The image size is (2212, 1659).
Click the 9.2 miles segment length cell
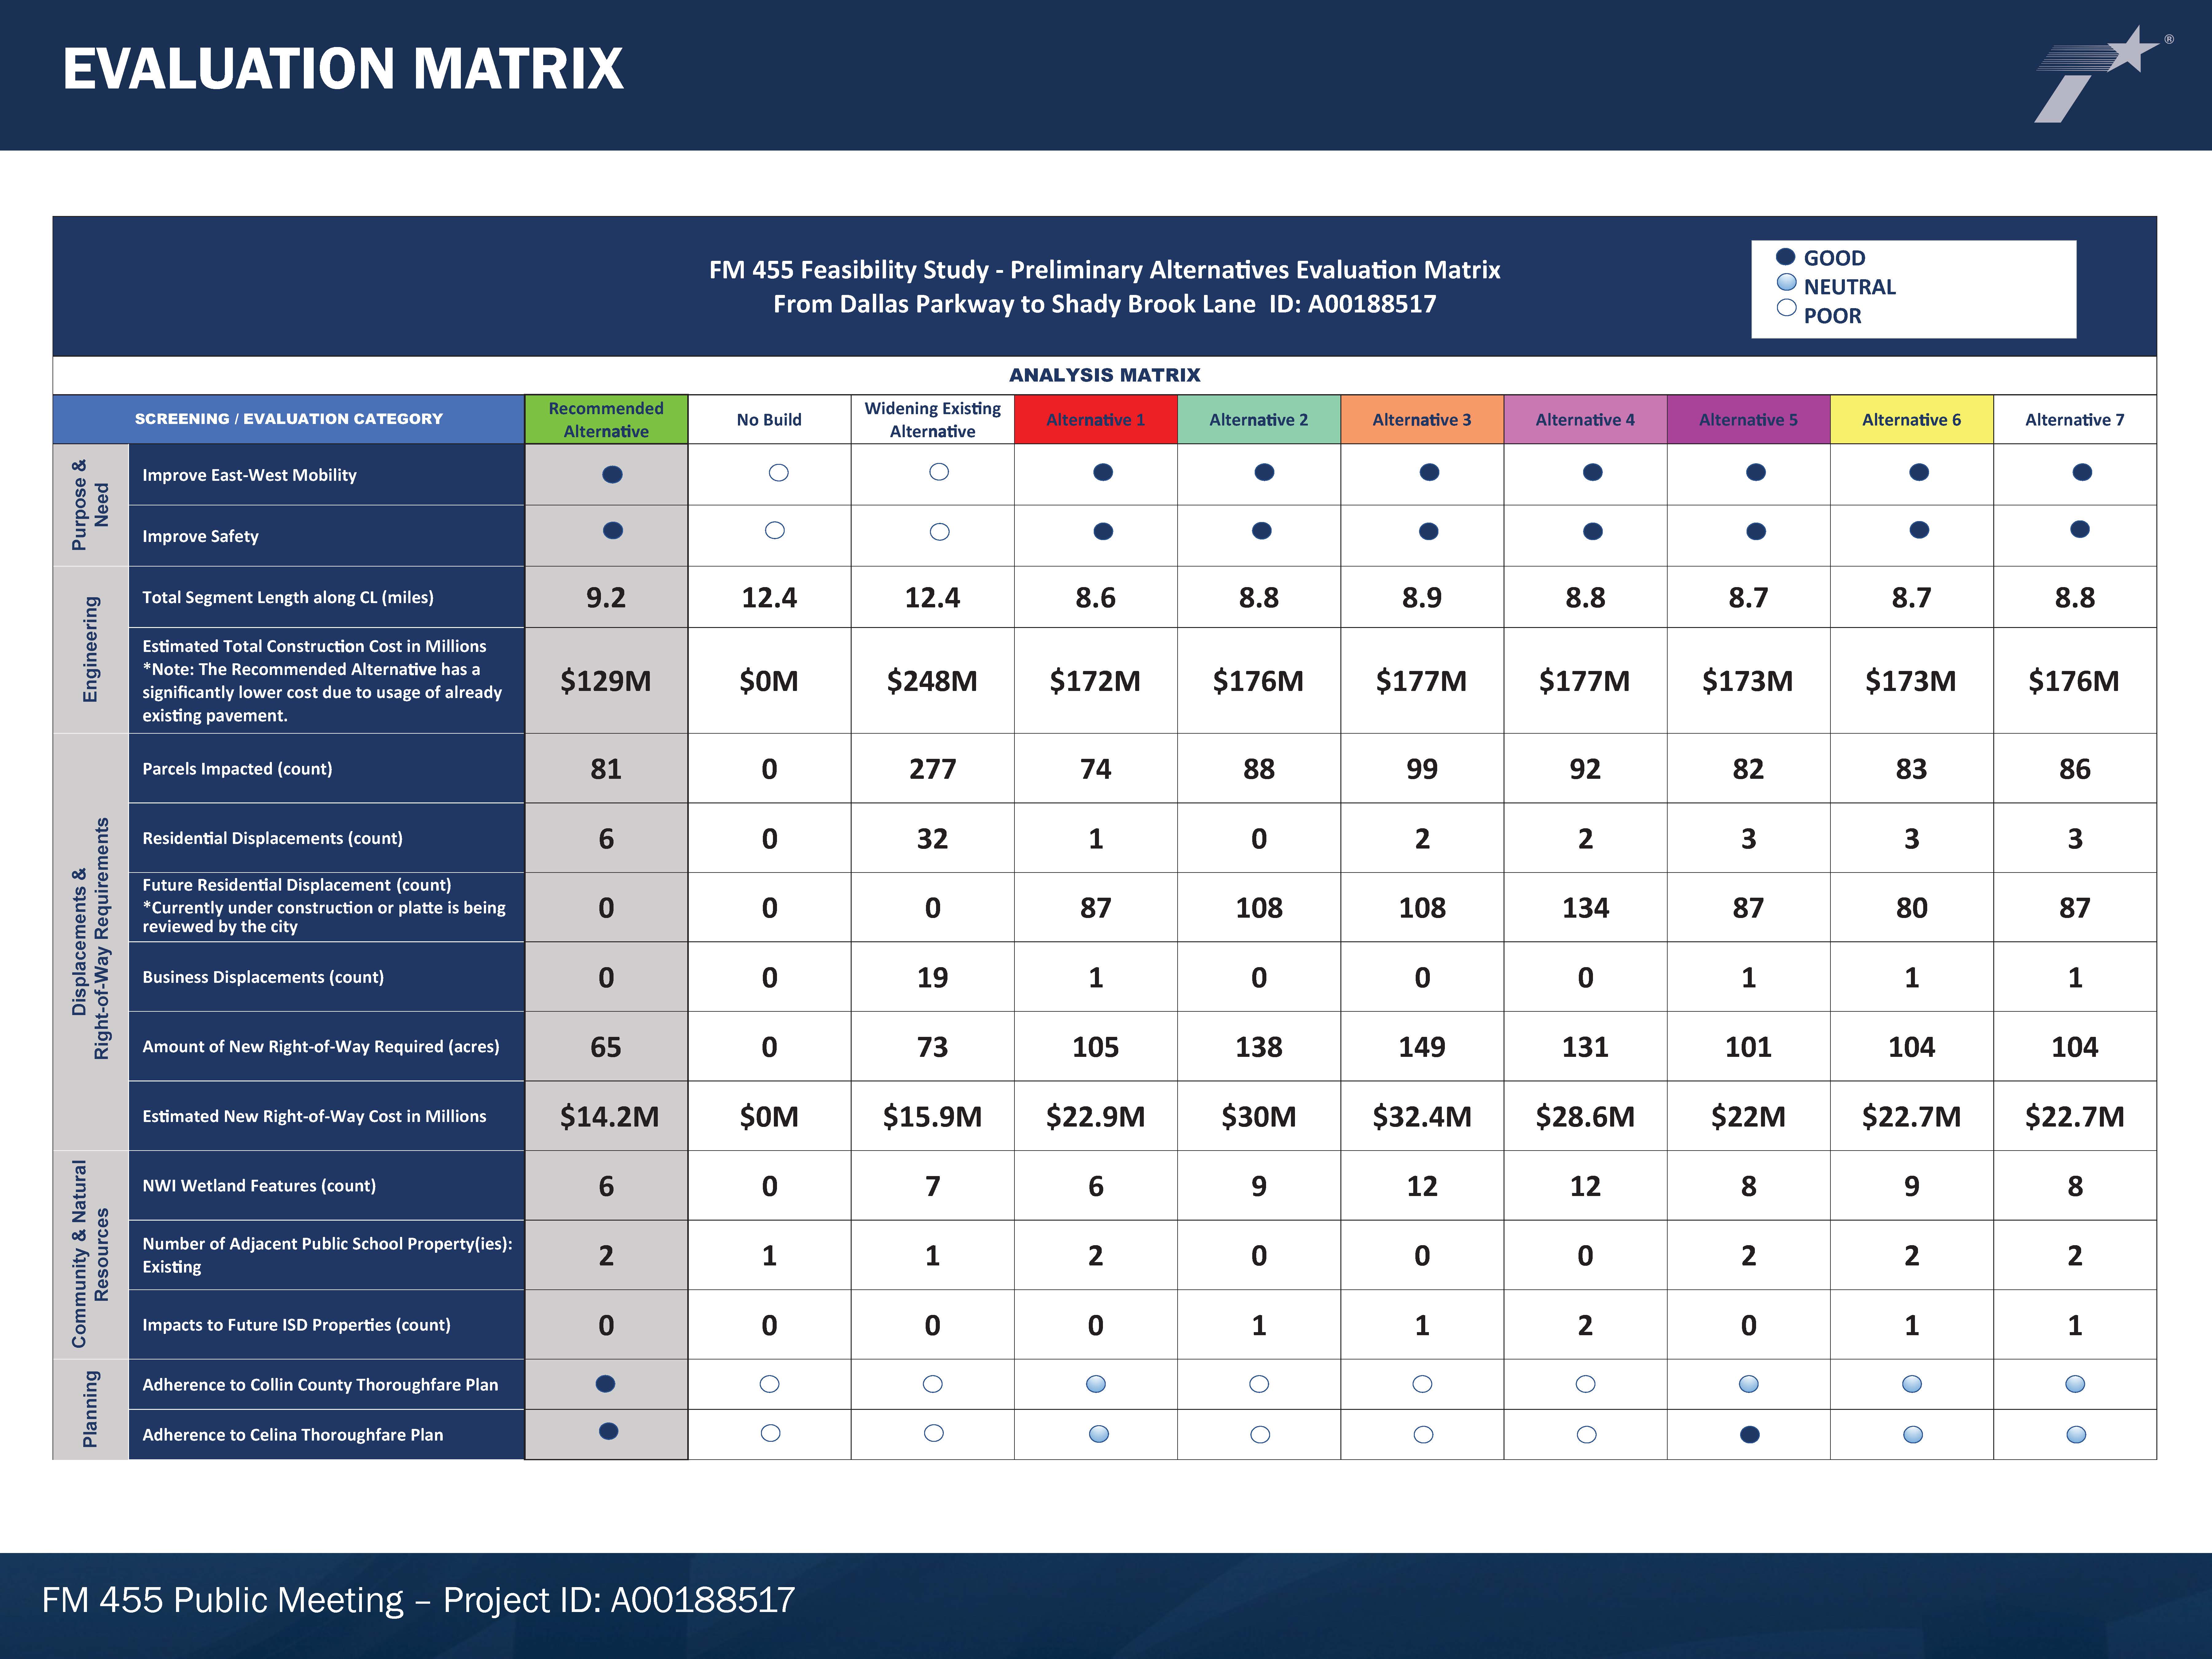[x=606, y=597]
